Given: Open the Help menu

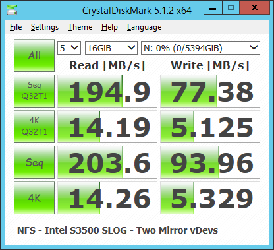Looking at the screenshot, I should tap(109, 27).
